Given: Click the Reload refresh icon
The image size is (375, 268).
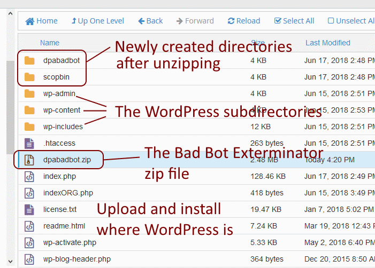Looking at the screenshot, I should (231, 21).
